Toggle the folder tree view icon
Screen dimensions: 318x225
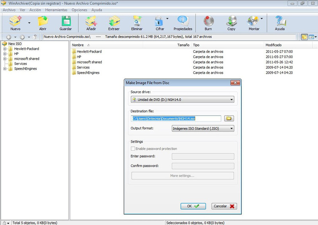click(304, 37)
